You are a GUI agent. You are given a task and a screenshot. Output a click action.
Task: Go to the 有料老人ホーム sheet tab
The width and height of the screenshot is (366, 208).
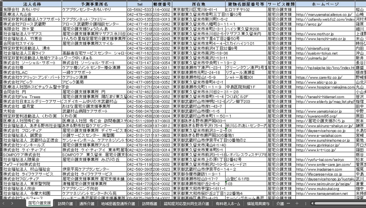point(228,204)
